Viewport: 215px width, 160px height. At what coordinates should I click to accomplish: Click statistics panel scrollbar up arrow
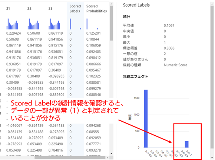tap(212, 4)
